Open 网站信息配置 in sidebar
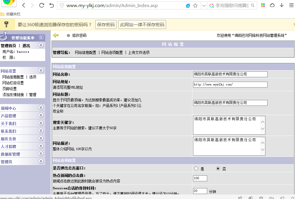 pos(13,77)
